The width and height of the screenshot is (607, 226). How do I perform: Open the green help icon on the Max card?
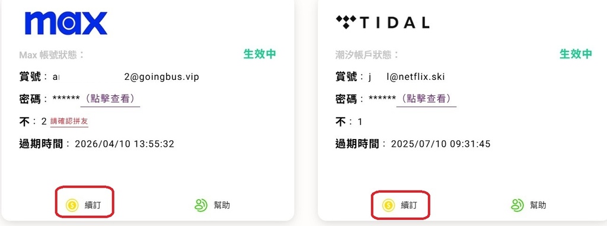coord(201,205)
